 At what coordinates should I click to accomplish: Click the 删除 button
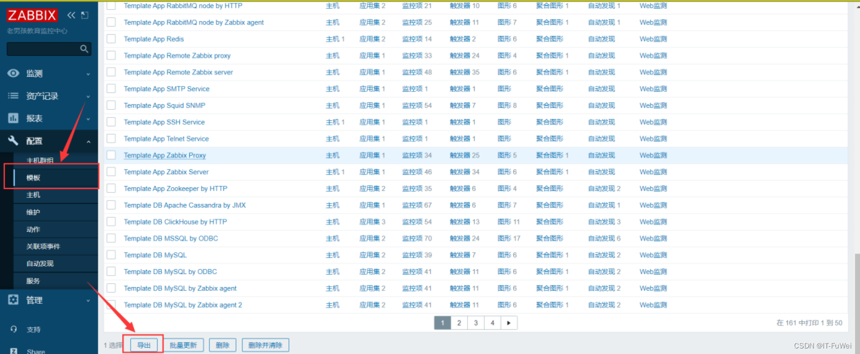coord(223,345)
